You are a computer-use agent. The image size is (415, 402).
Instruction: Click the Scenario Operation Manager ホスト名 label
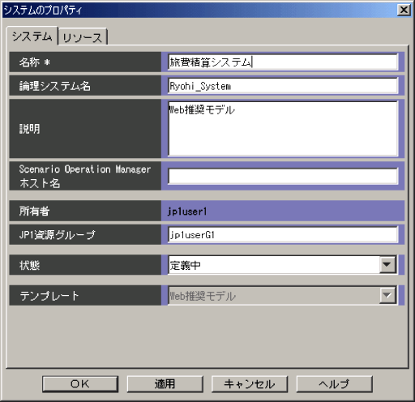point(85,176)
